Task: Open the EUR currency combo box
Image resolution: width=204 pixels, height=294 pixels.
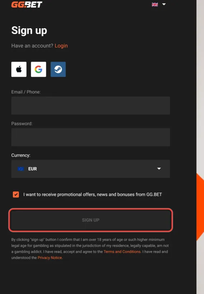Action: click(x=91, y=169)
